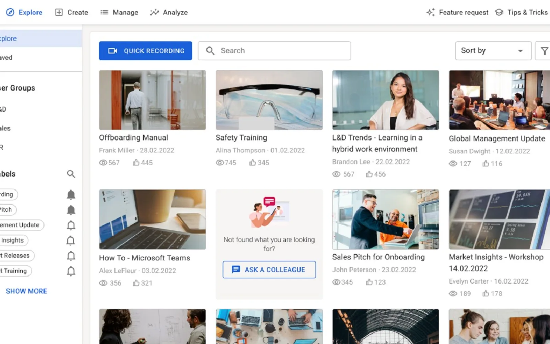Viewport: 550px width, 344px height.
Task: Open the Safety Training video thumbnail
Action: point(269,100)
